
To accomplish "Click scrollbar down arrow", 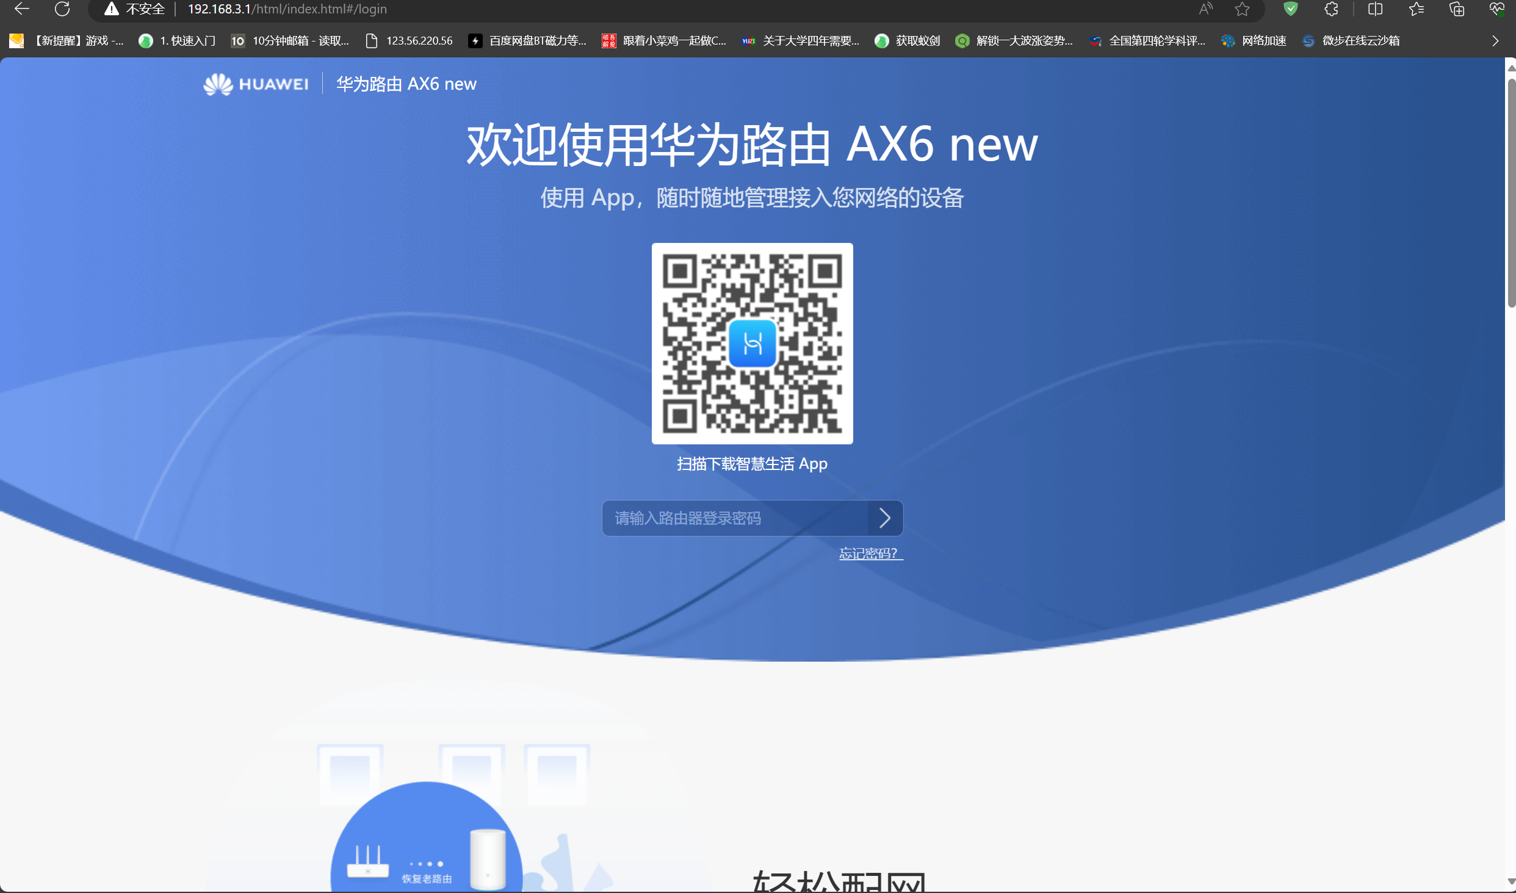I will click(1511, 881).
